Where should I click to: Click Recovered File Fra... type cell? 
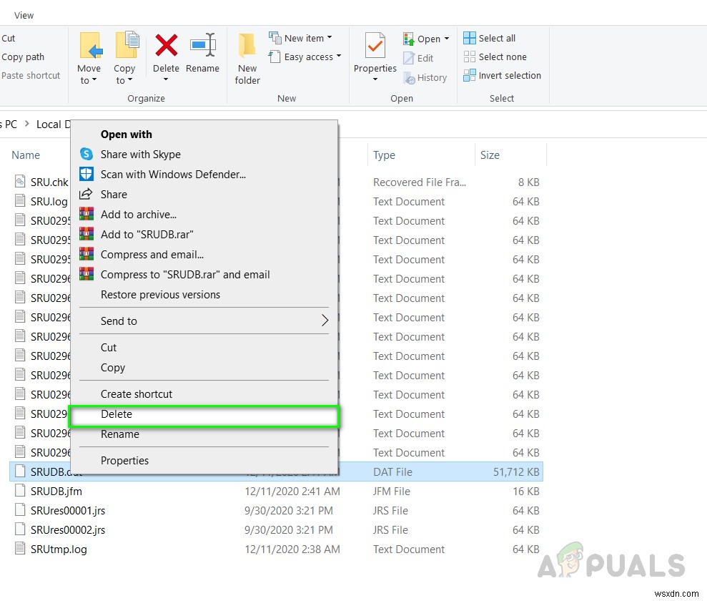click(x=420, y=182)
